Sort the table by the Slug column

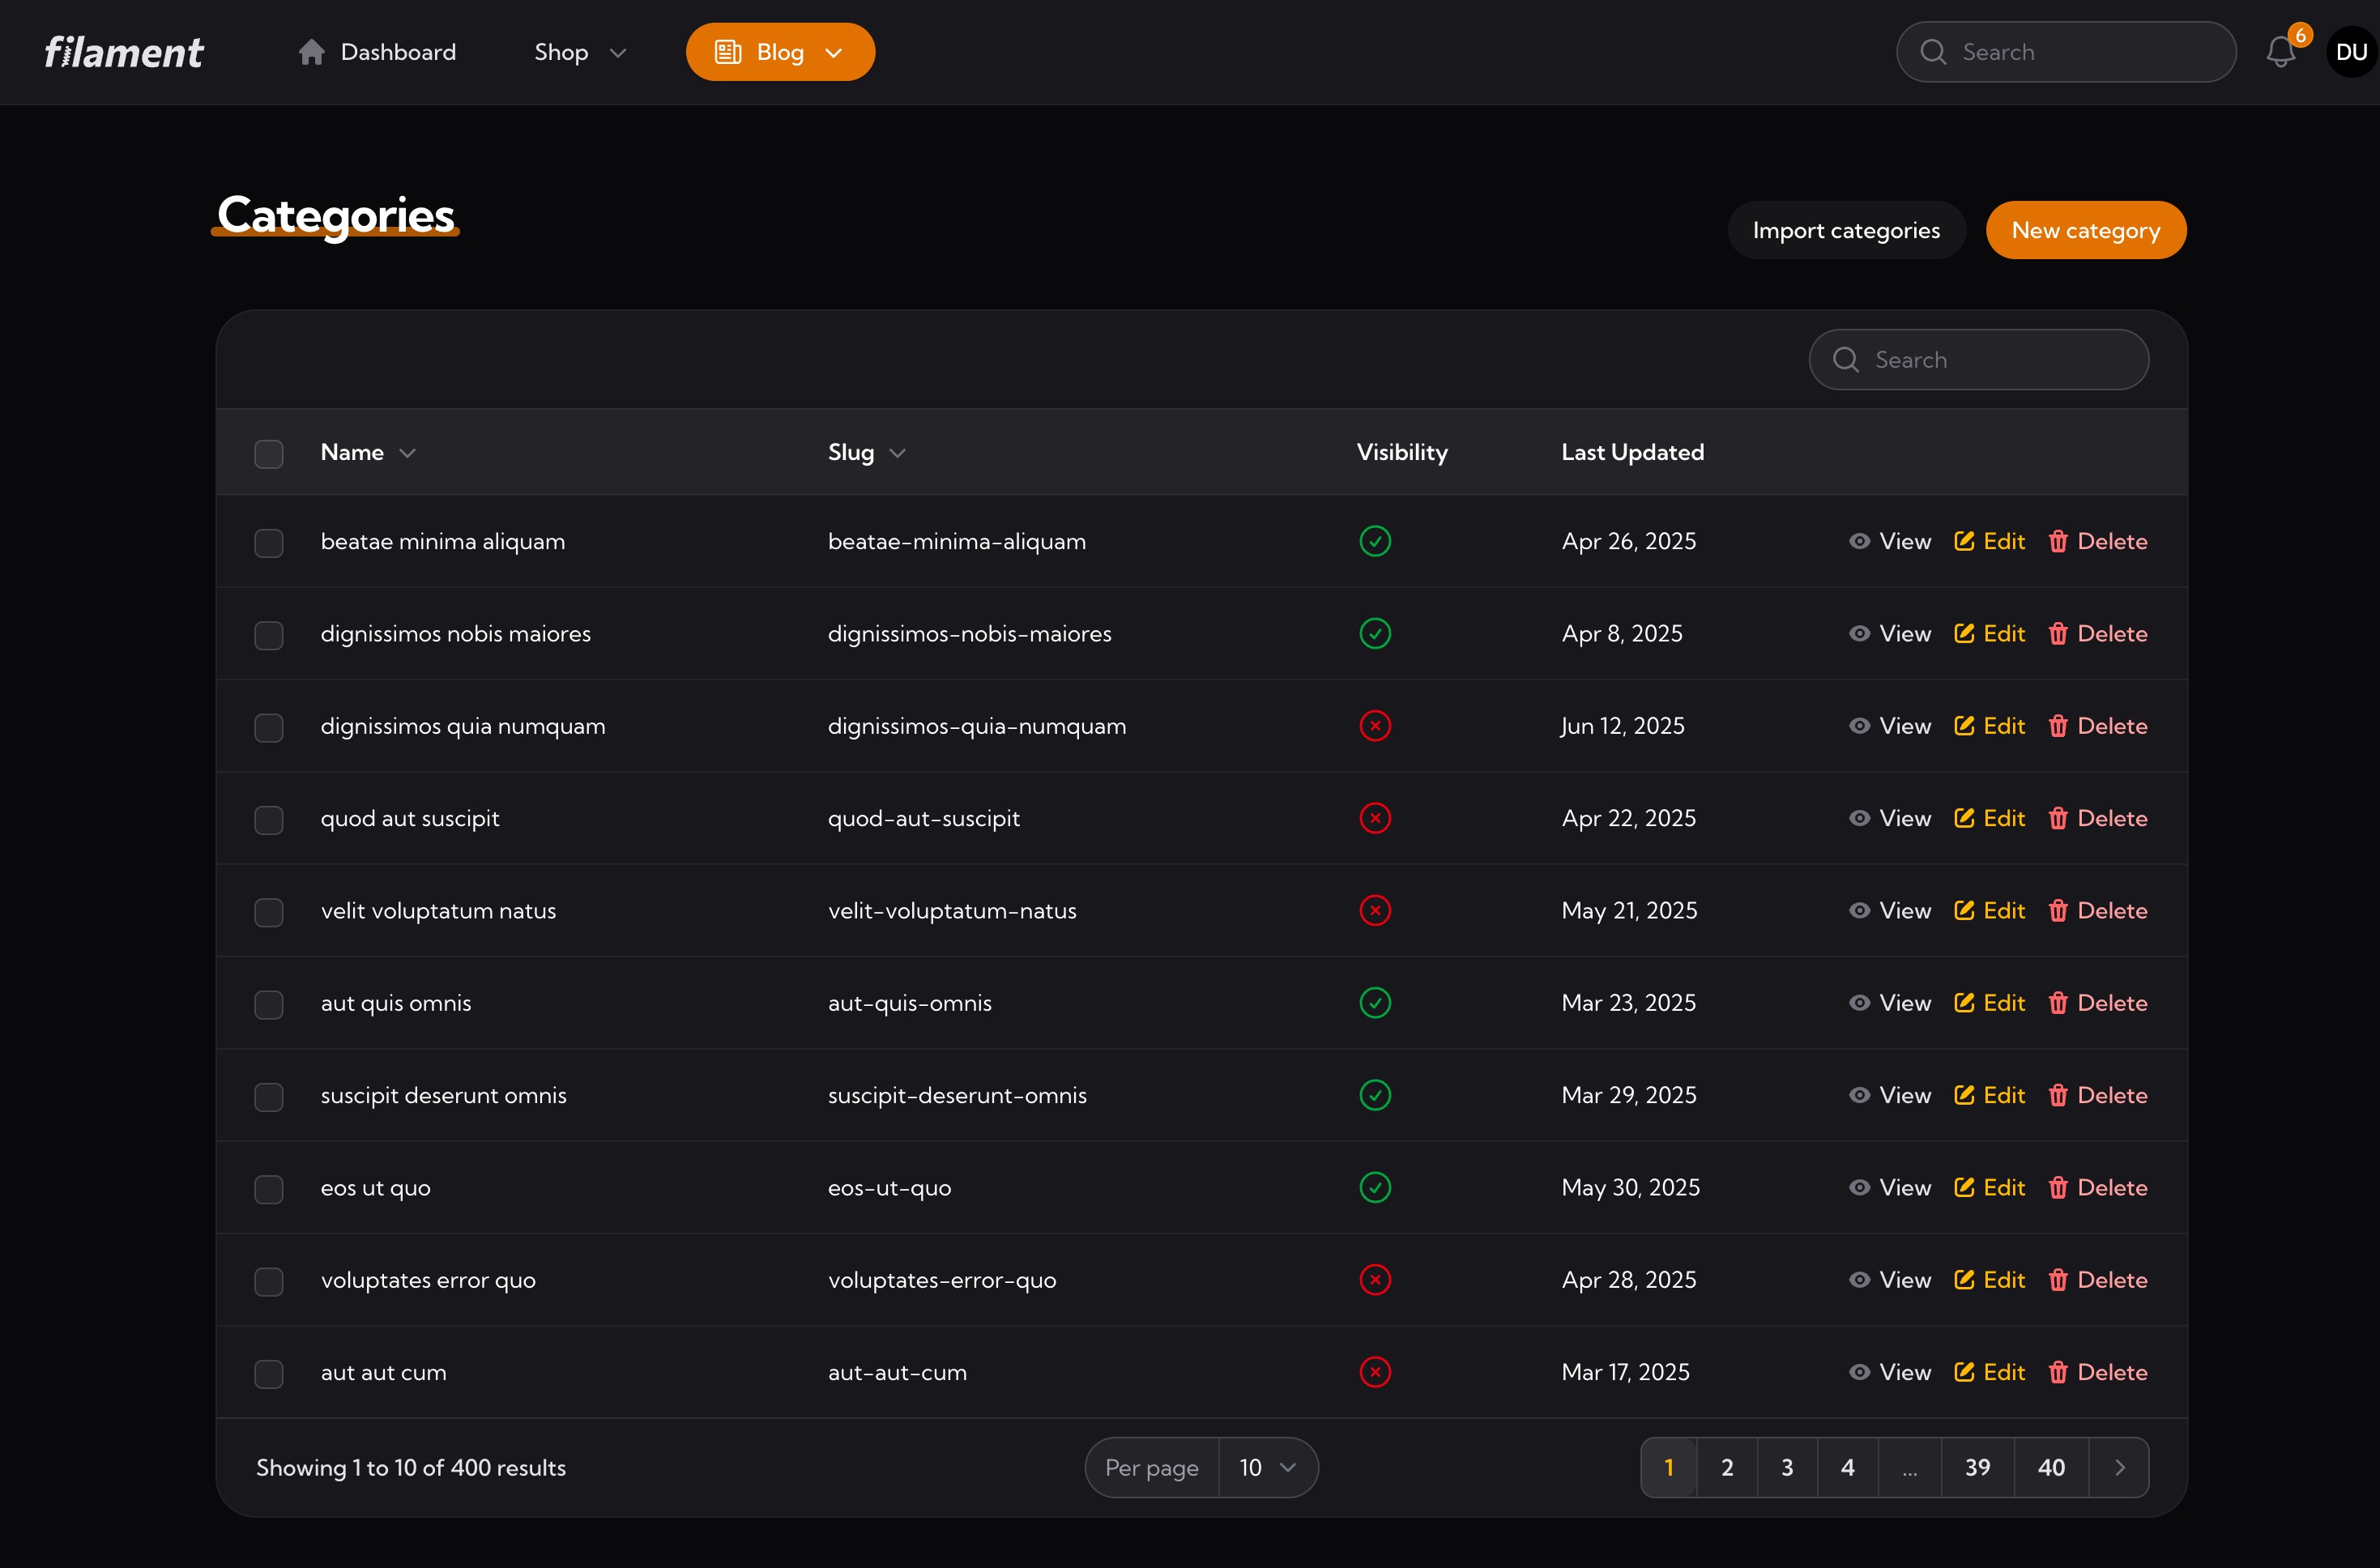point(867,453)
